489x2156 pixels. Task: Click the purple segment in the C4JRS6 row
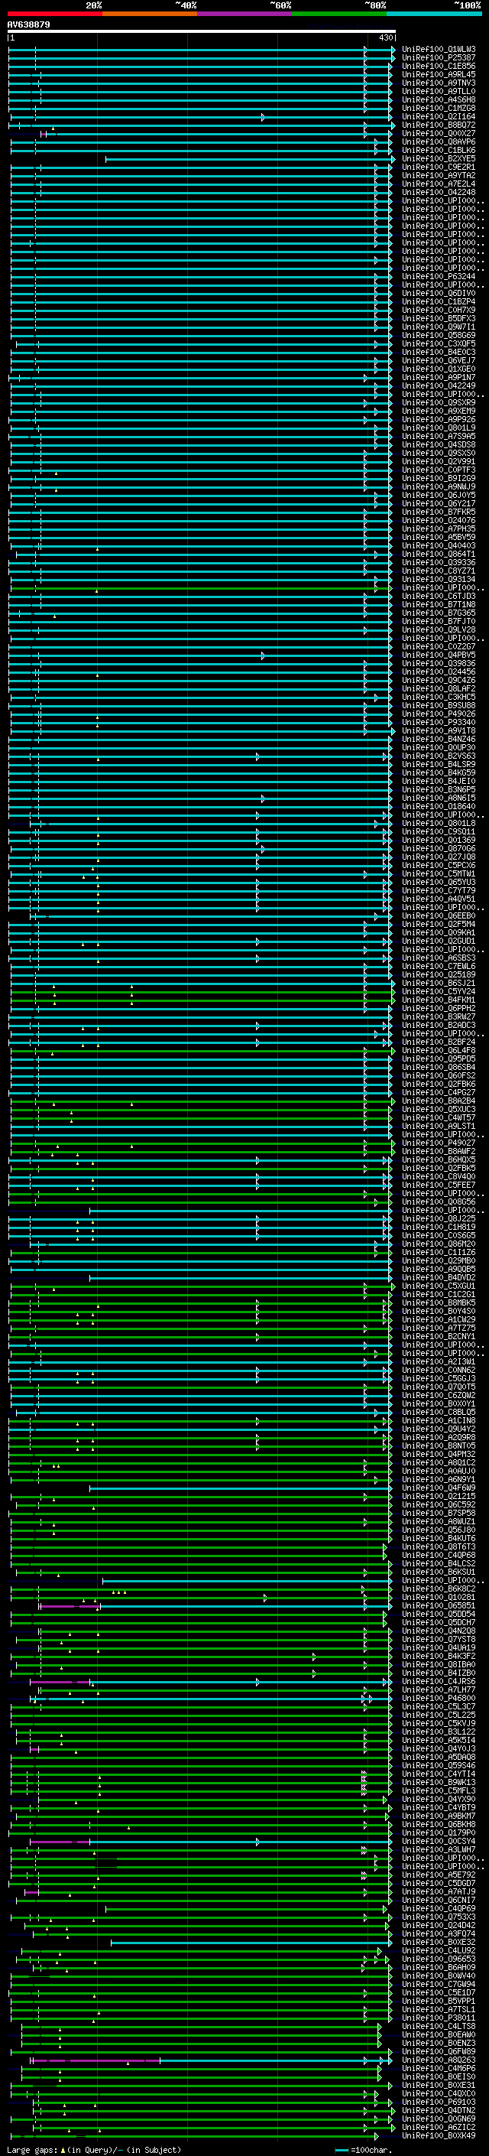pos(60,1683)
